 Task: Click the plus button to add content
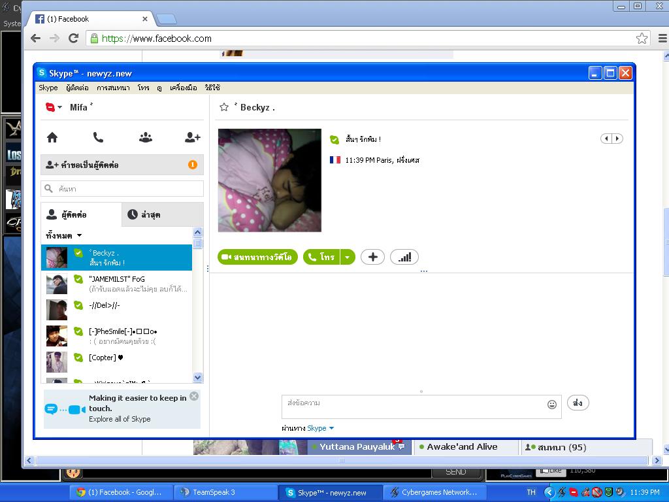click(372, 257)
